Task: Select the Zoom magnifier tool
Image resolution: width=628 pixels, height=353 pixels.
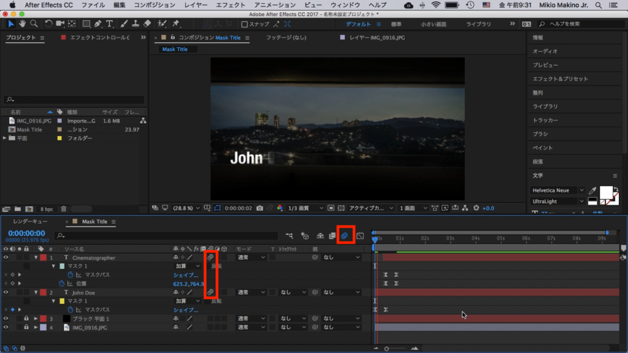Action: coord(33,24)
